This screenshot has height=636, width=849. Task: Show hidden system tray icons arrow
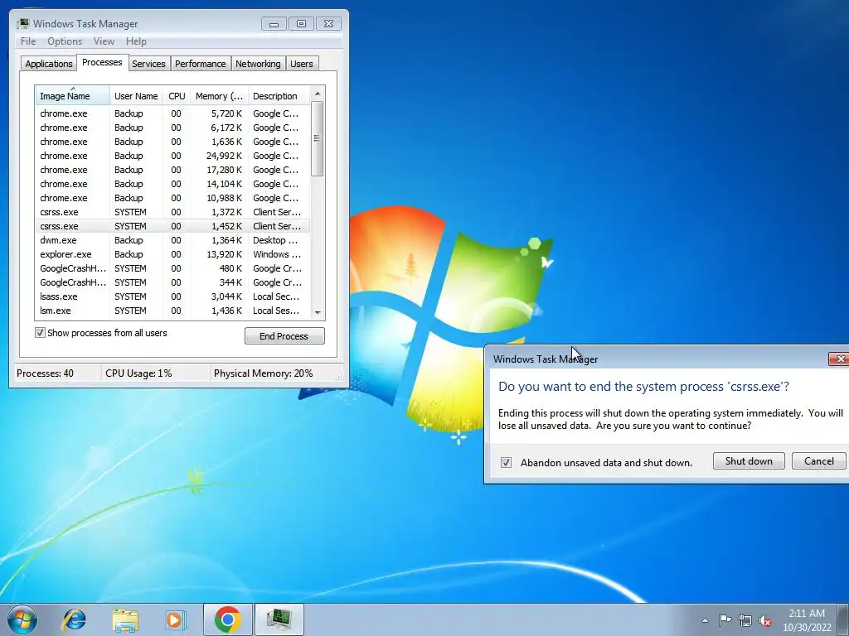(x=705, y=620)
